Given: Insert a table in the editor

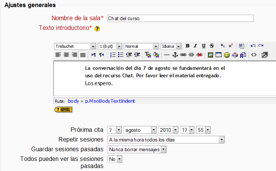Looking at the screenshot, I should [219, 55].
